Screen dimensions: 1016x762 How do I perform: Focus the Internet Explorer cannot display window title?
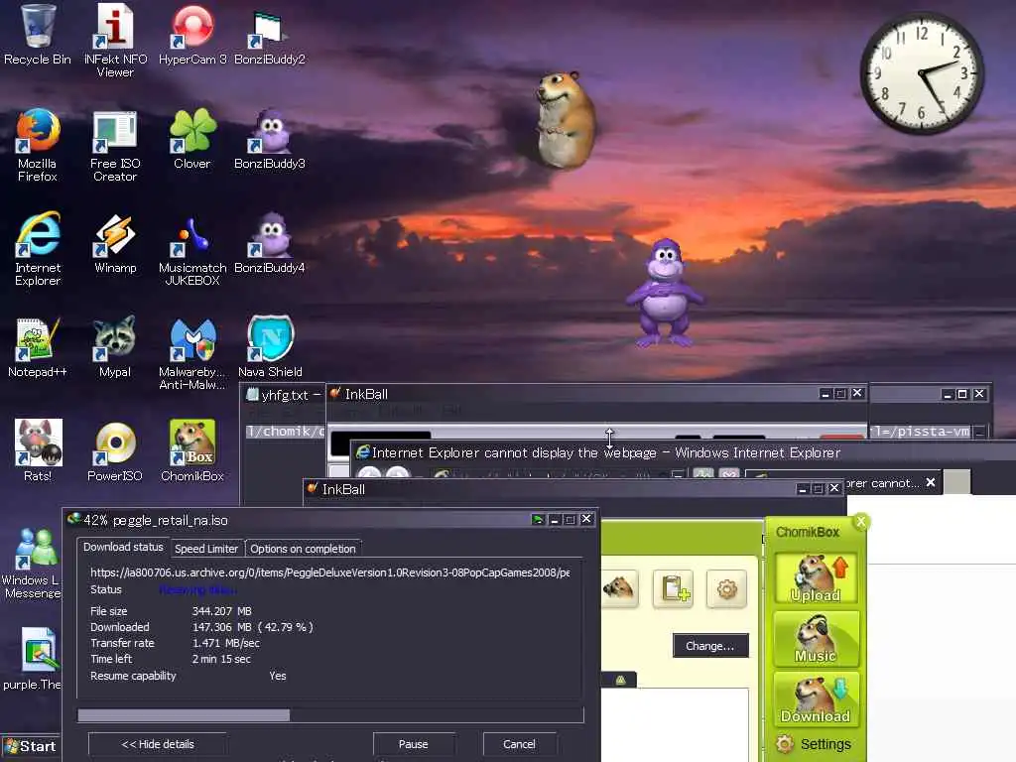click(605, 452)
